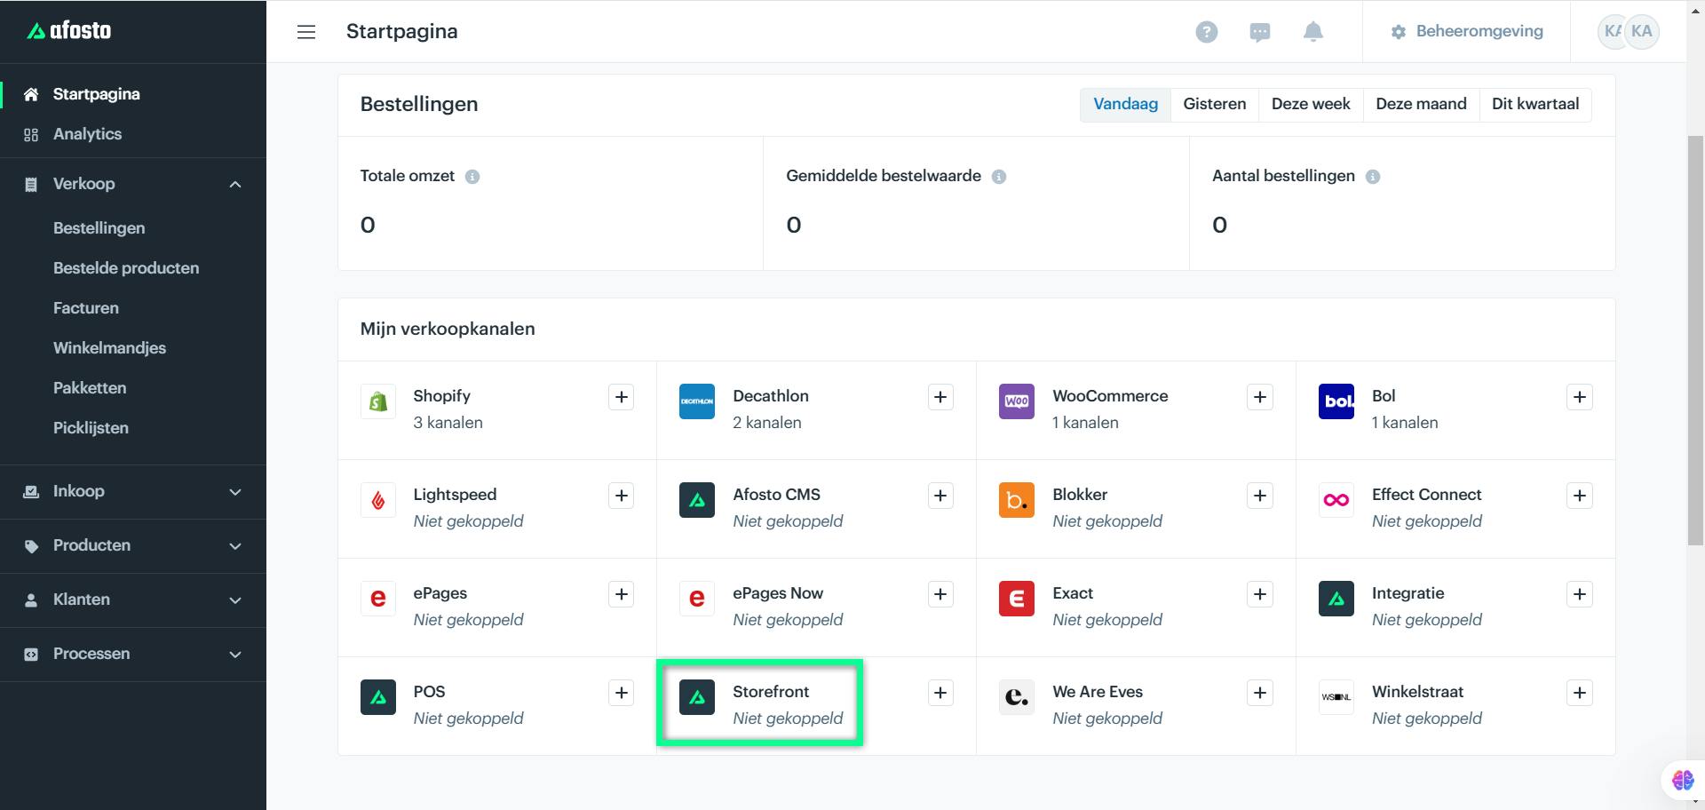Click the help question mark icon
This screenshot has width=1705, height=810.
[1206, 32]
